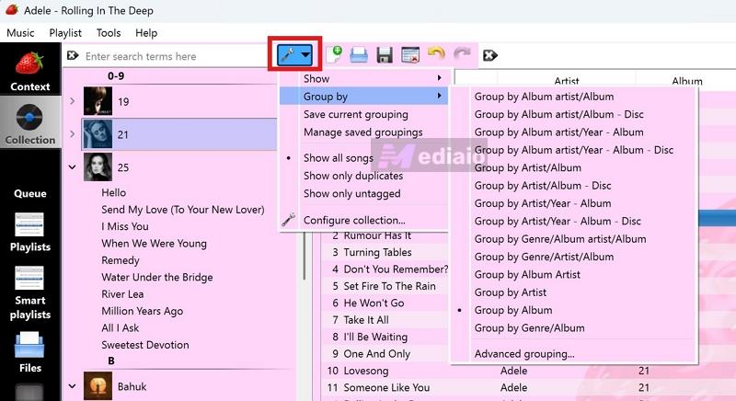This screenshot has width=736, height=401.
Task: Click the collection search input field
Action: [176, 56]
